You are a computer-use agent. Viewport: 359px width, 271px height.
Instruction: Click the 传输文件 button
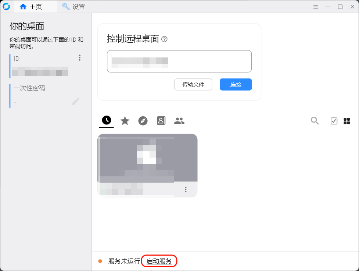click(193, 84)
